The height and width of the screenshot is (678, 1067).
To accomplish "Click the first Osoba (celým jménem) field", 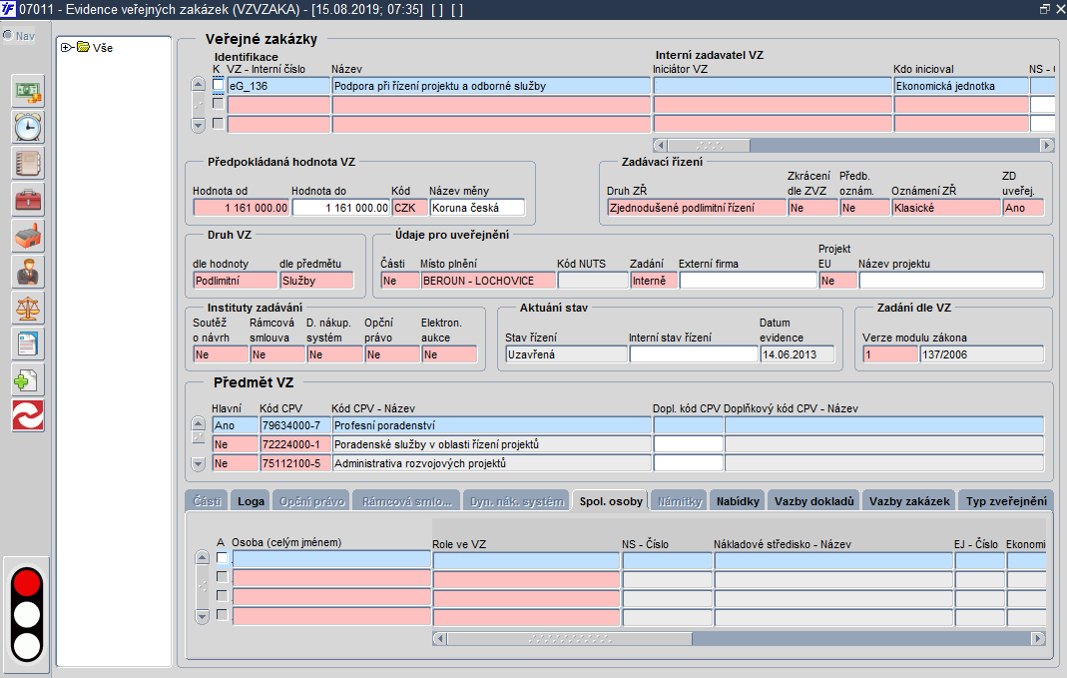I will (331, 559).
